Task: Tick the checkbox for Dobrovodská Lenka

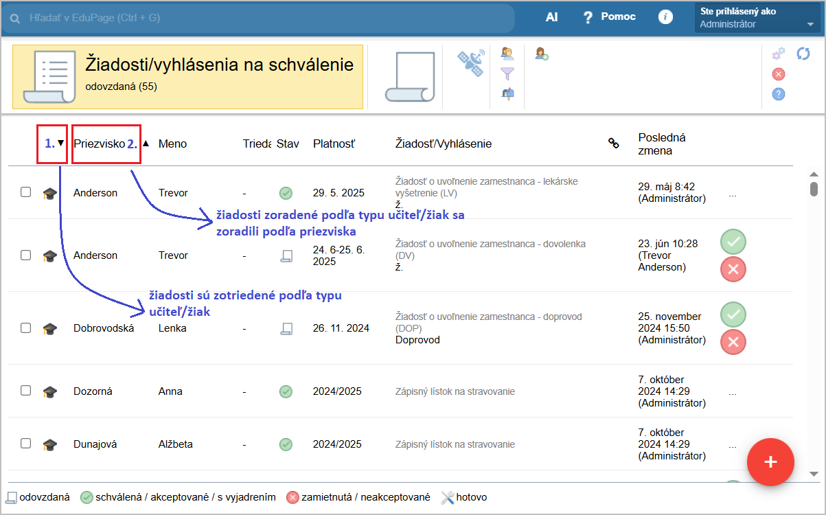Action: click(x=25, y=328)
